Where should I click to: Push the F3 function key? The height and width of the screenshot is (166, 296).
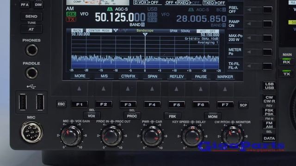point(128,105)
